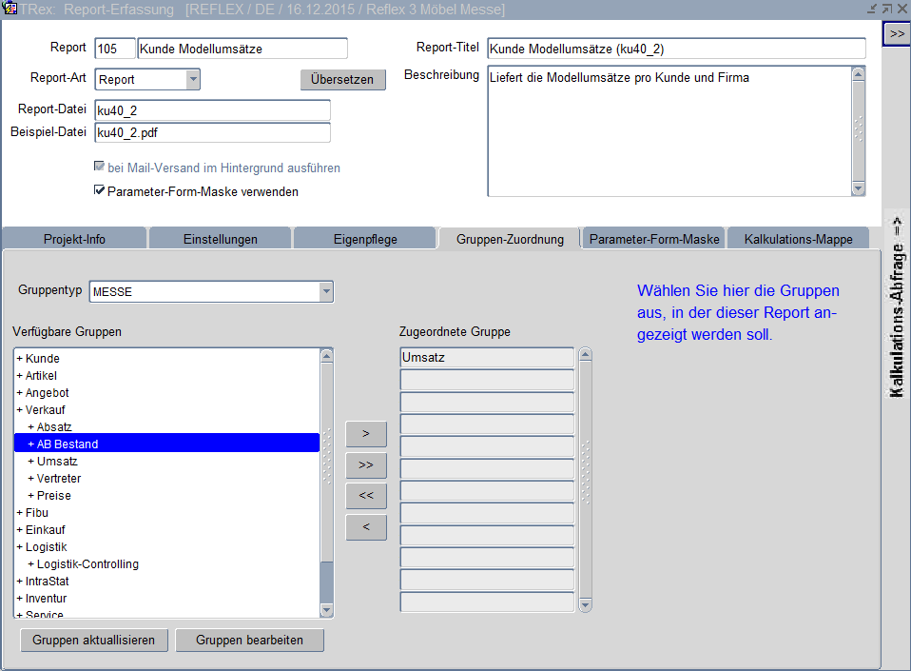Open the Report-Art dropdown
Screen dimensions: 911x671
pos(193,80)
